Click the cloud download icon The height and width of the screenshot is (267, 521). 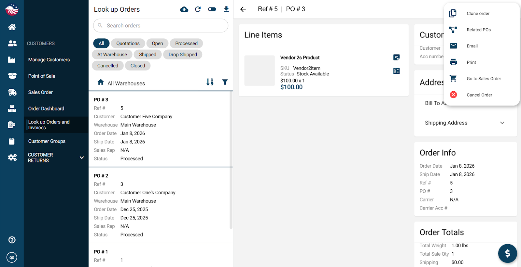point(184,9)
